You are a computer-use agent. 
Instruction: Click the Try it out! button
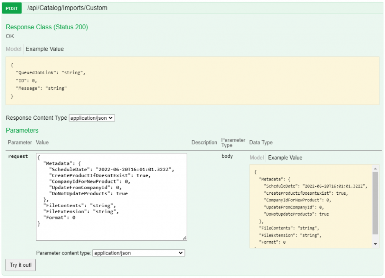point(20,265)
